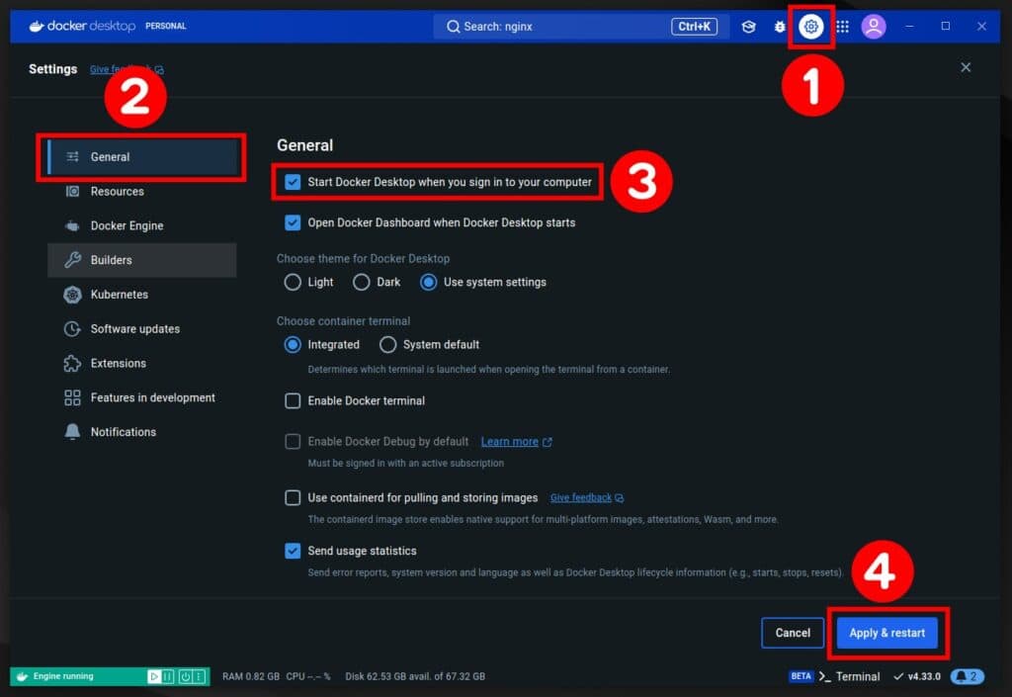Click the Kubernetes wheel icon

[72, 295]
